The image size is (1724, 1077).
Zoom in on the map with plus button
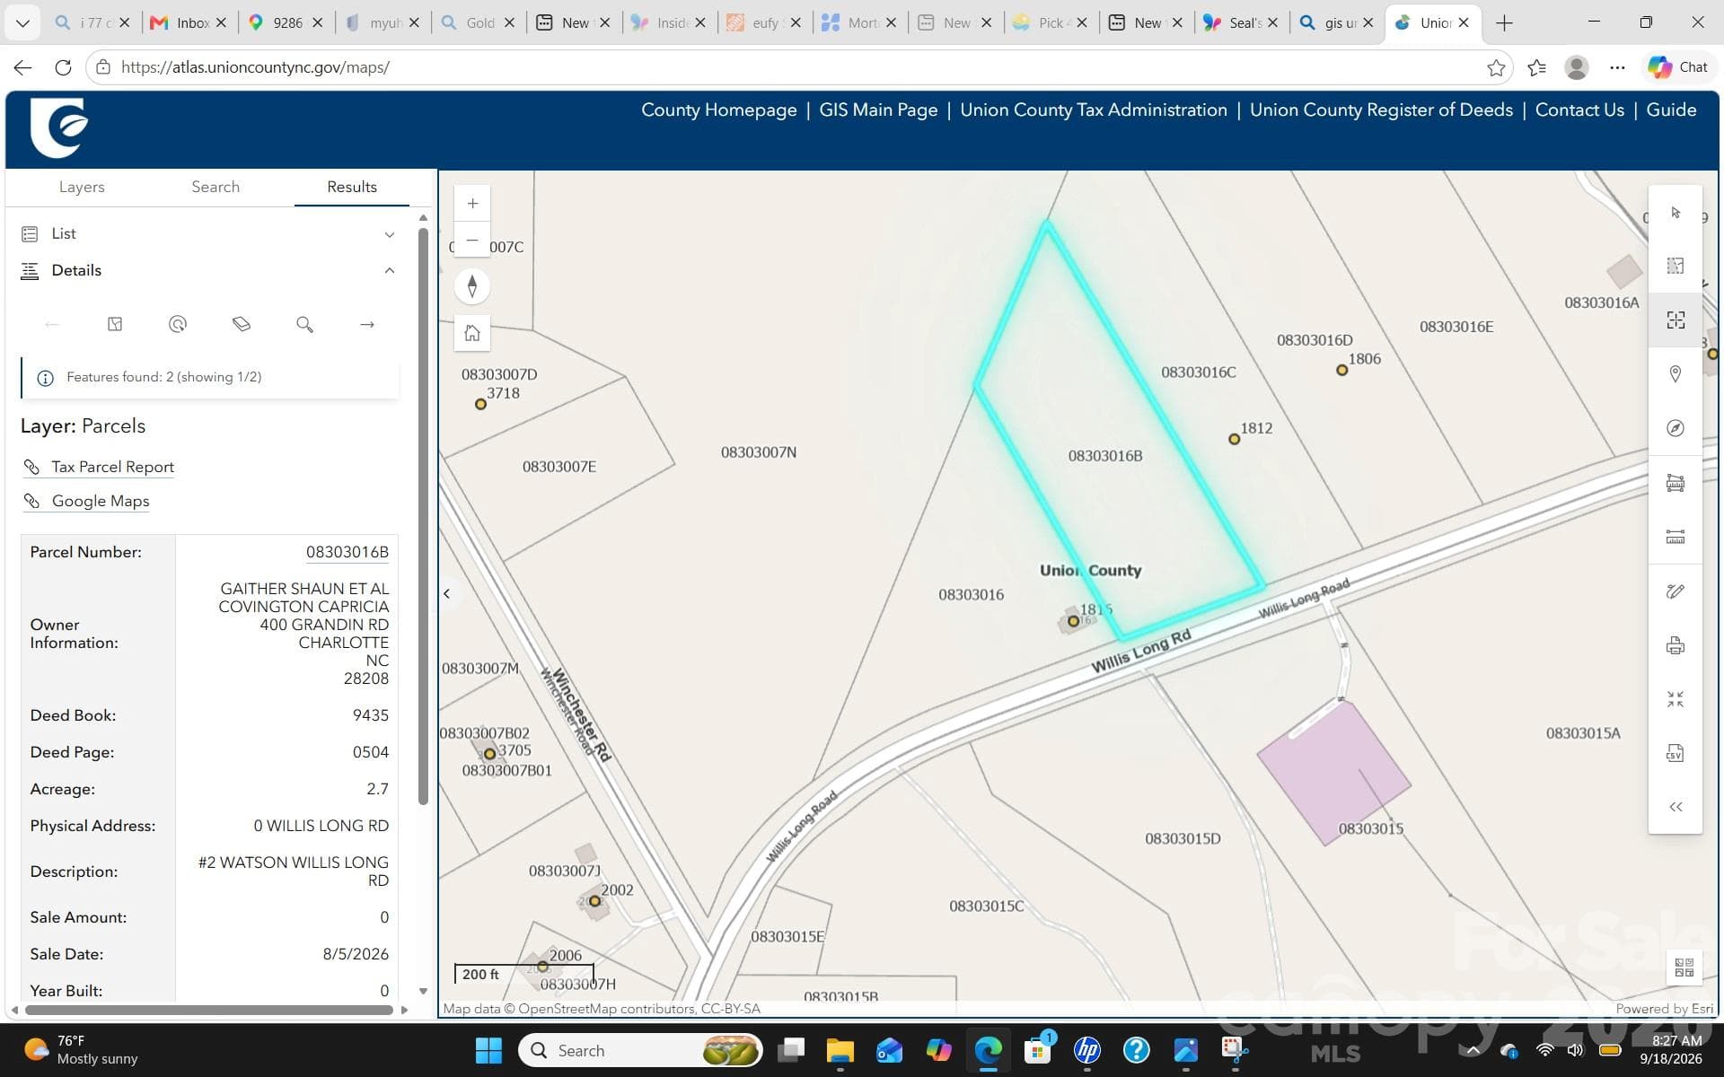(x=472, y=204)
